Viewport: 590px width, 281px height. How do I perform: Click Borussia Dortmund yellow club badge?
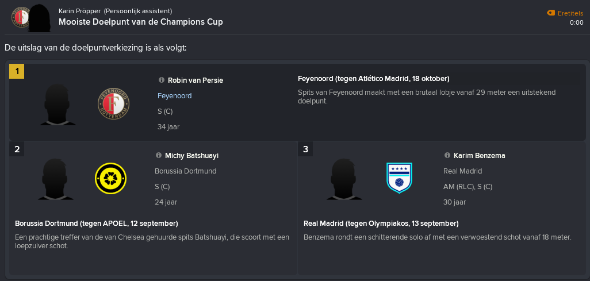pos(110,178)
